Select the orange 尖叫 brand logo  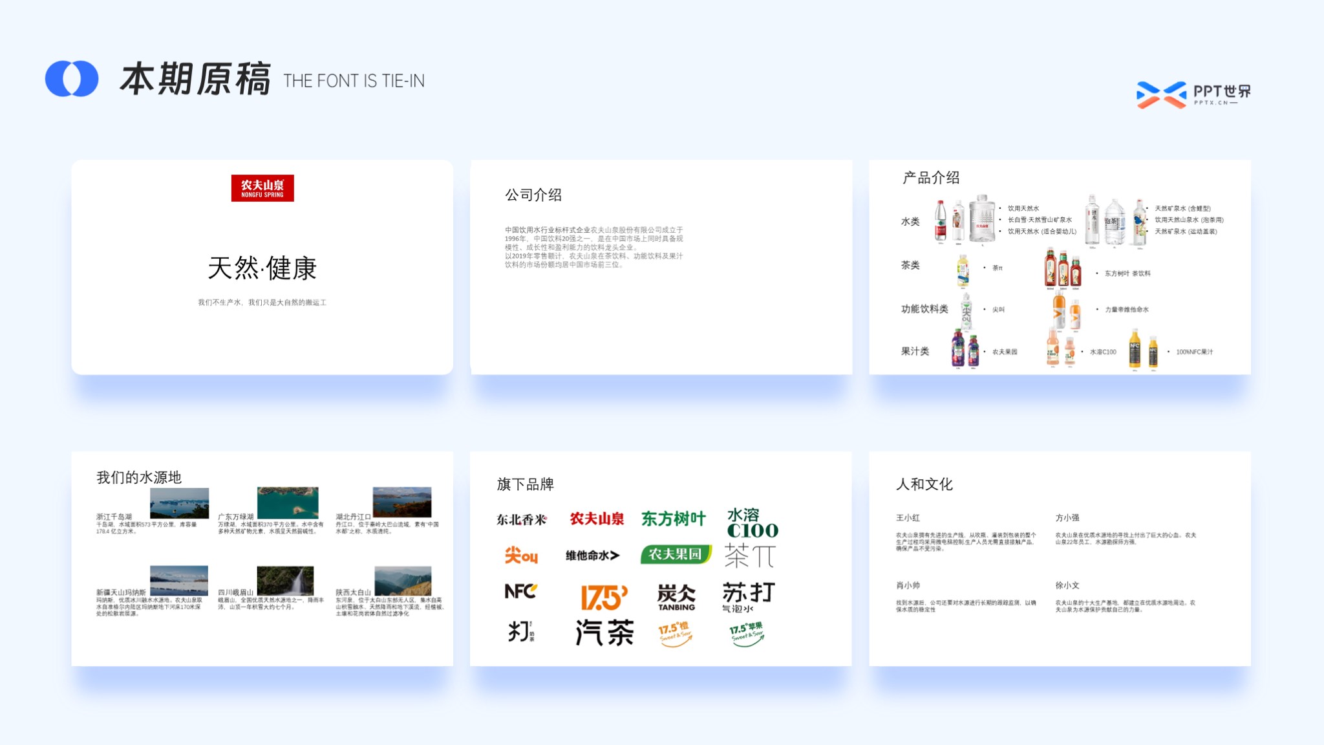coord(521,555)
